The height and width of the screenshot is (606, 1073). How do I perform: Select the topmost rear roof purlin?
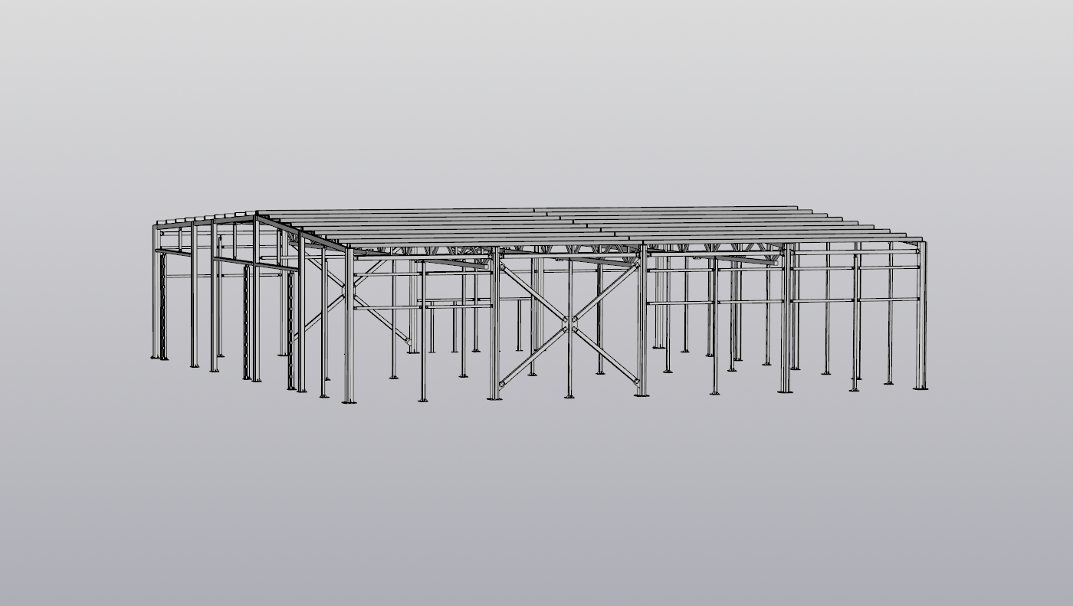pyautogui.click(x=536, y=209)
